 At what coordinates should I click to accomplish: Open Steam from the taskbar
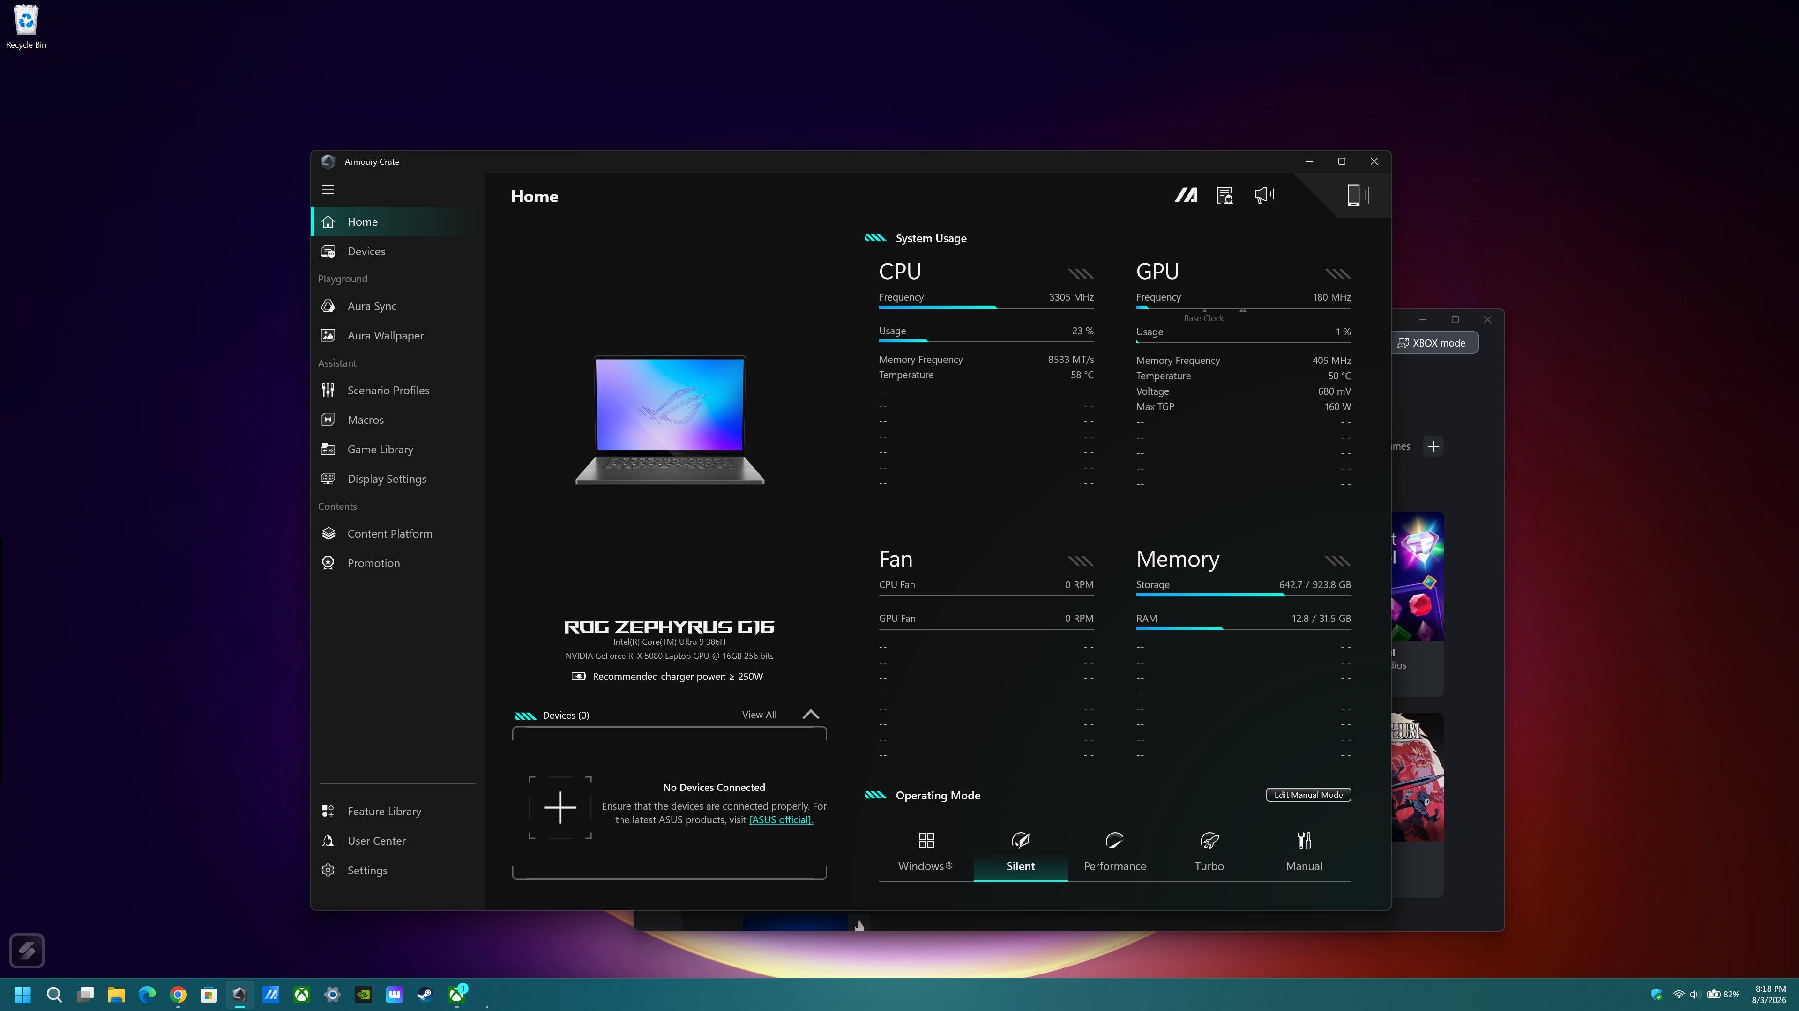coord(425,994)
